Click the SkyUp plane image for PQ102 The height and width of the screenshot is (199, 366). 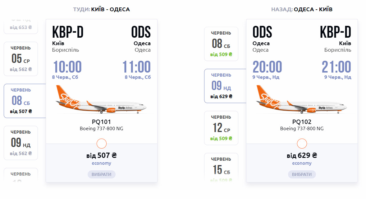301,100
